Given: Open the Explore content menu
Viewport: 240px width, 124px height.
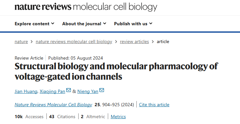Looking at the screenshot, I should click(34, 24).
